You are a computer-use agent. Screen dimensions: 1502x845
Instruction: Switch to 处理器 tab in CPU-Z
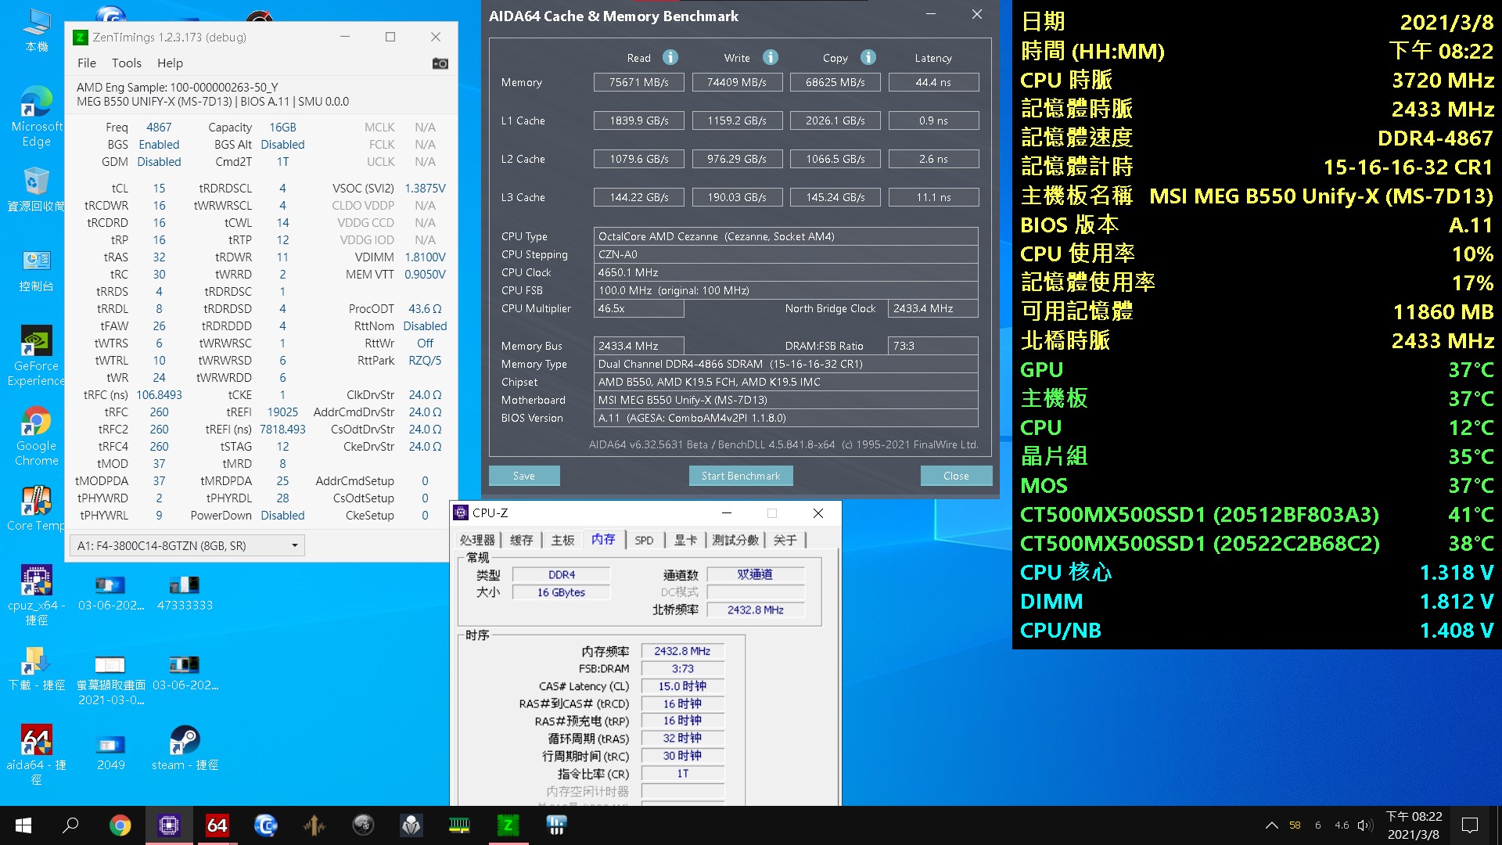tap(477, 540)
